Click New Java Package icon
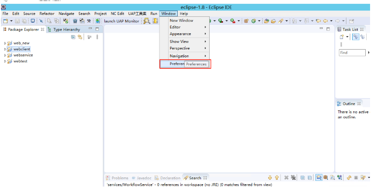 (x=246, y=21)
